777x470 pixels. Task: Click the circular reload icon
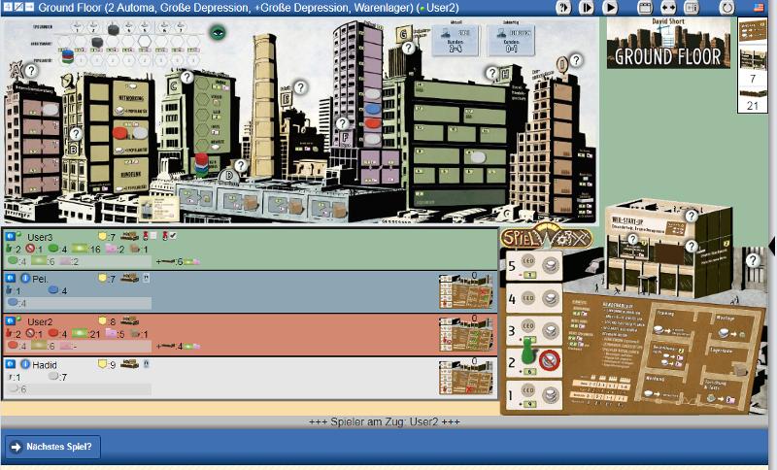[726, 7]
